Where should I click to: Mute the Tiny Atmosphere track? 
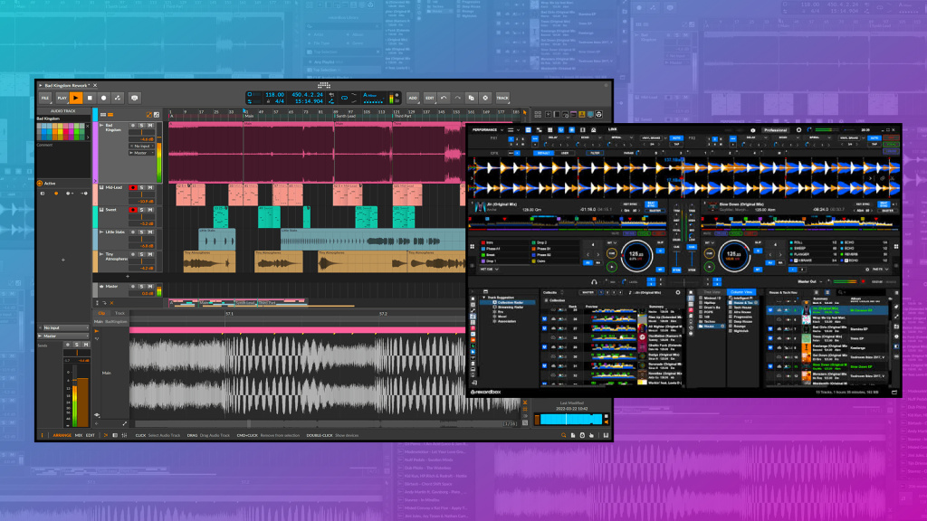tap(150, 254)
